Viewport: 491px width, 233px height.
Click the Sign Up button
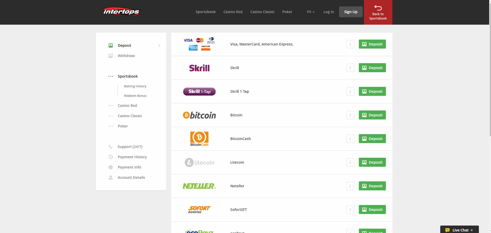351,12
